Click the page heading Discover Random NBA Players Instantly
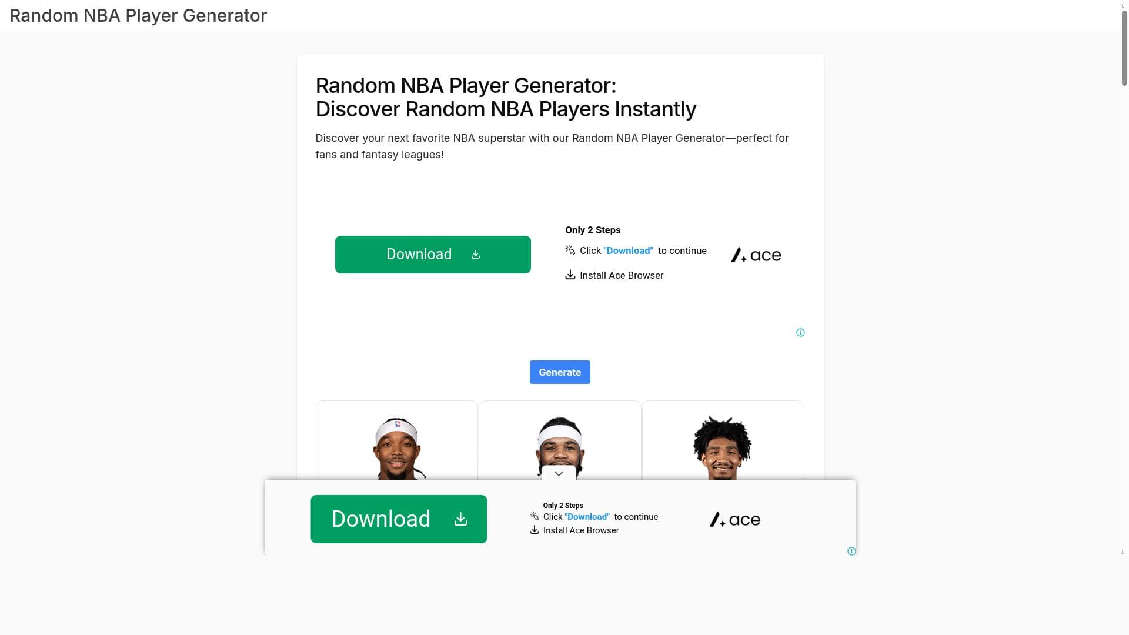This screenshot has height=635, width=1129. pos(506,109)
